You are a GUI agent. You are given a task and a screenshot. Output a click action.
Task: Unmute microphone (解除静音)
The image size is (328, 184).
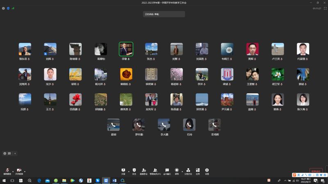click(x=7, y=170)
